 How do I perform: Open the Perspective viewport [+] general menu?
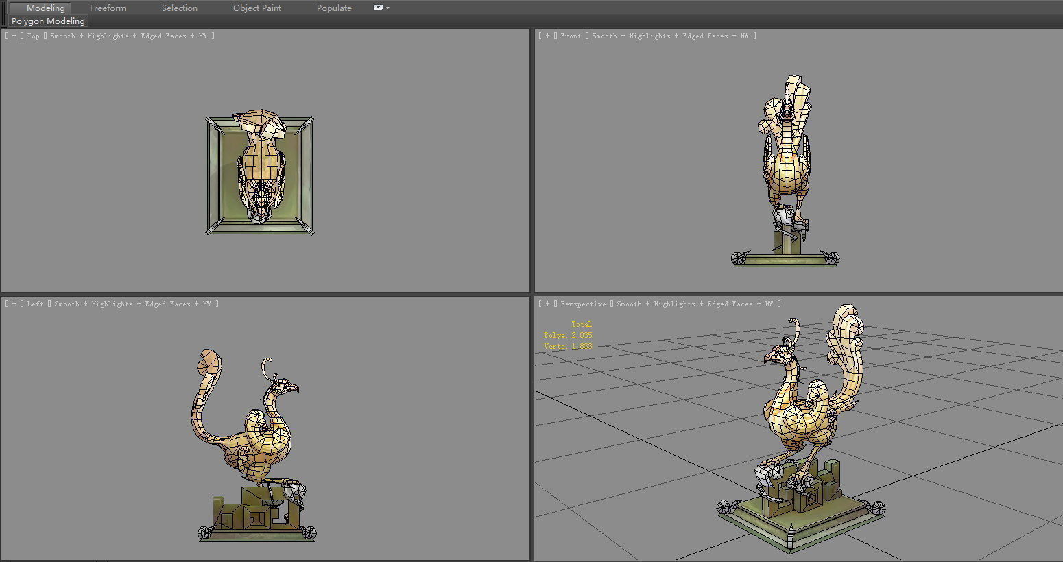[x=547, y=304]
